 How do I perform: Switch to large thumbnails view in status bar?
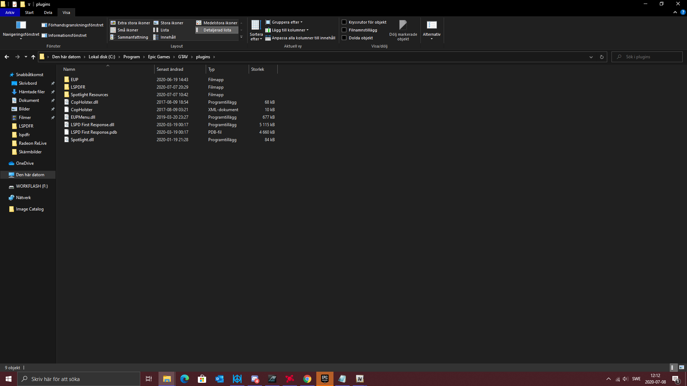tap(681, 367)
